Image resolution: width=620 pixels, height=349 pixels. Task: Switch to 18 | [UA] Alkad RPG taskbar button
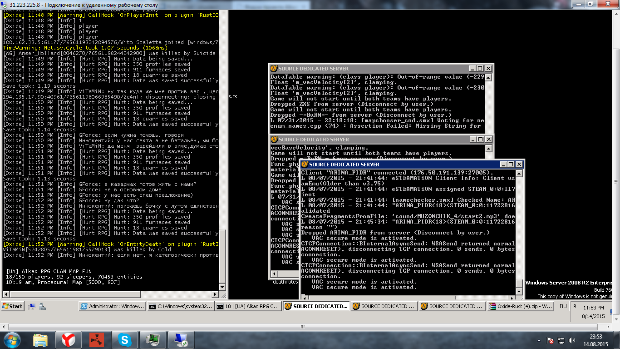pos(248,306)
